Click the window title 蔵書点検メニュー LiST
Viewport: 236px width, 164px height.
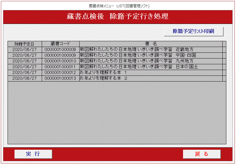[119, 6]
